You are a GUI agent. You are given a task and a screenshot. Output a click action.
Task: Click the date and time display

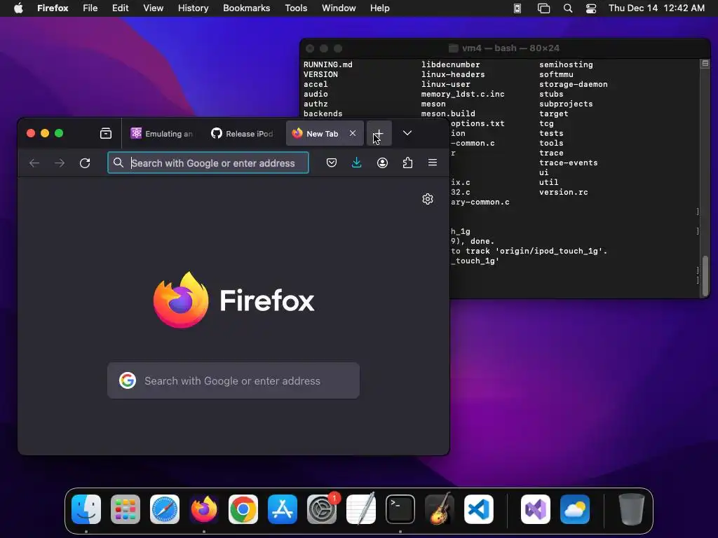coord(656,8)
